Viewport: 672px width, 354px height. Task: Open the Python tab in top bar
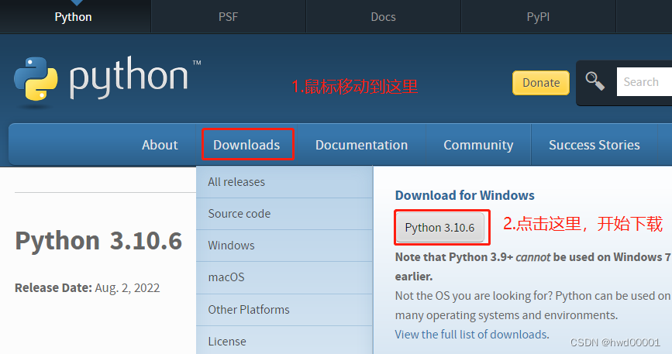pyautogui.click(x=74, y=17)
